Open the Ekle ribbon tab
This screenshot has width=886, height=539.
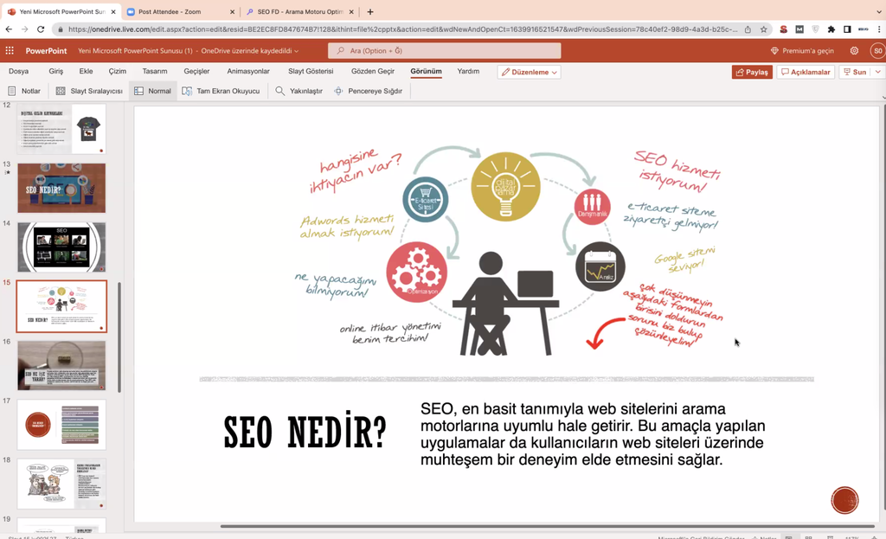(86, 71)
